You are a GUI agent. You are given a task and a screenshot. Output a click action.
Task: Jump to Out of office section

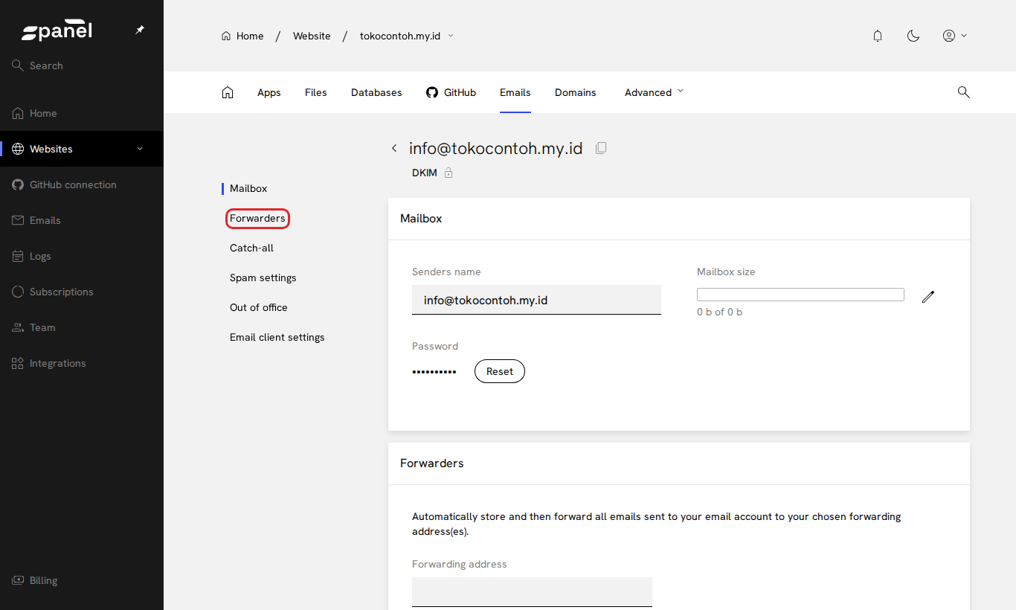tap(258, 307)
